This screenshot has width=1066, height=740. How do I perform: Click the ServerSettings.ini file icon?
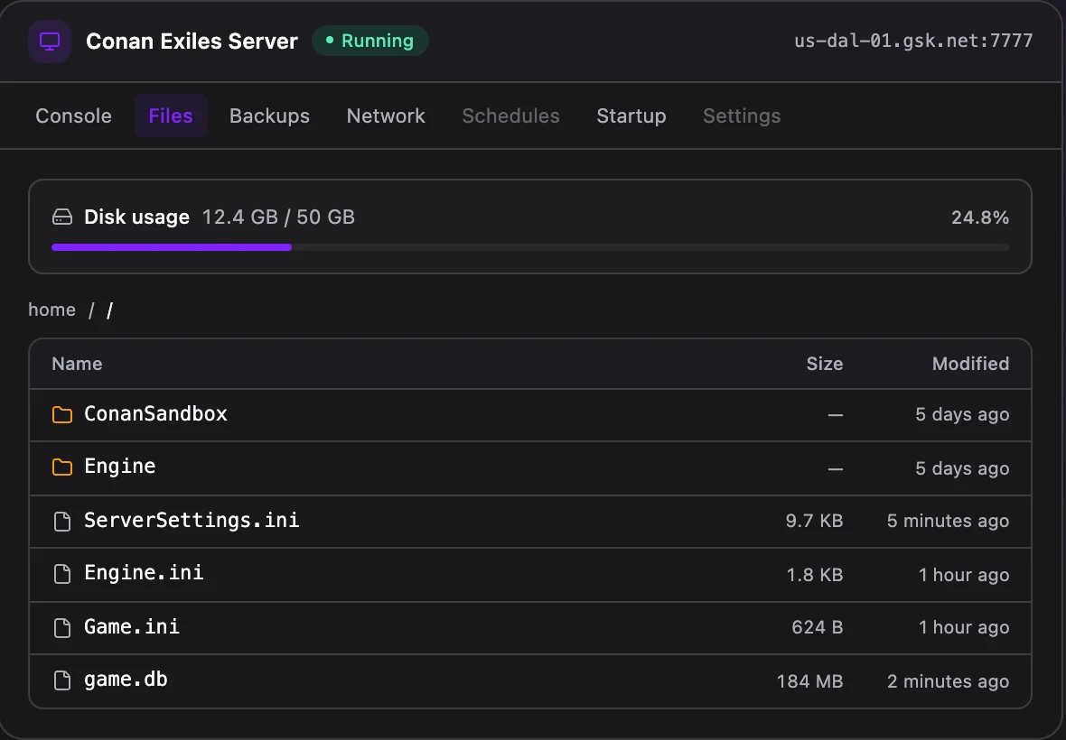pyautogui.click(x=62, y=522)
